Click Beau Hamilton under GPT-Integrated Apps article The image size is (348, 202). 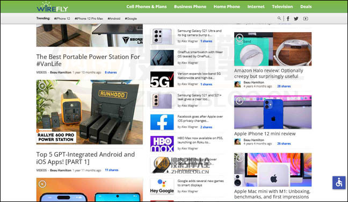[61, 170]
